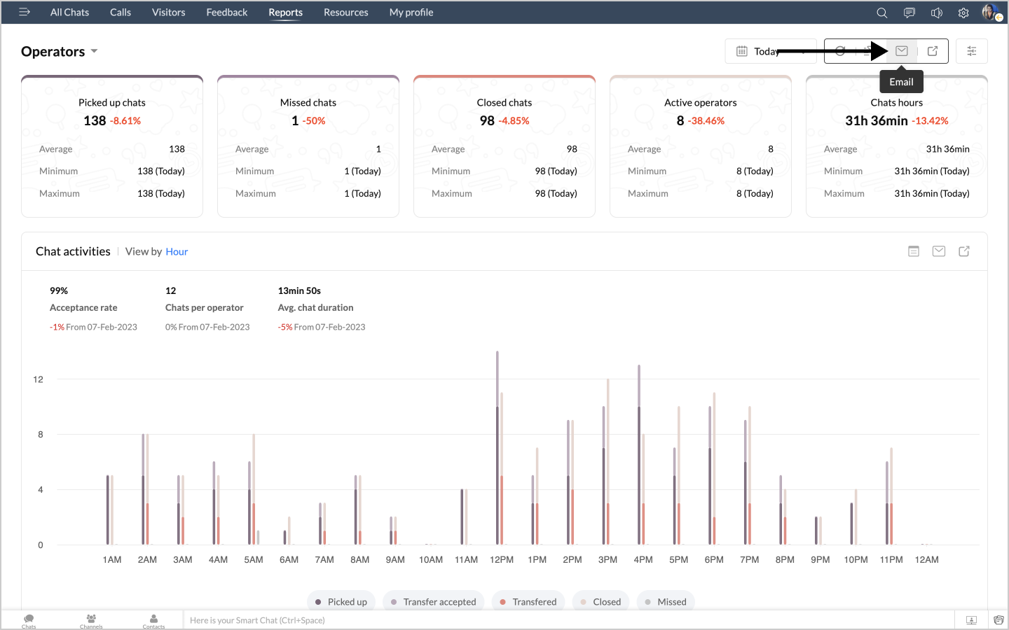
Task: Go to the Visitors tab
Action: click(x=168, y=13)
